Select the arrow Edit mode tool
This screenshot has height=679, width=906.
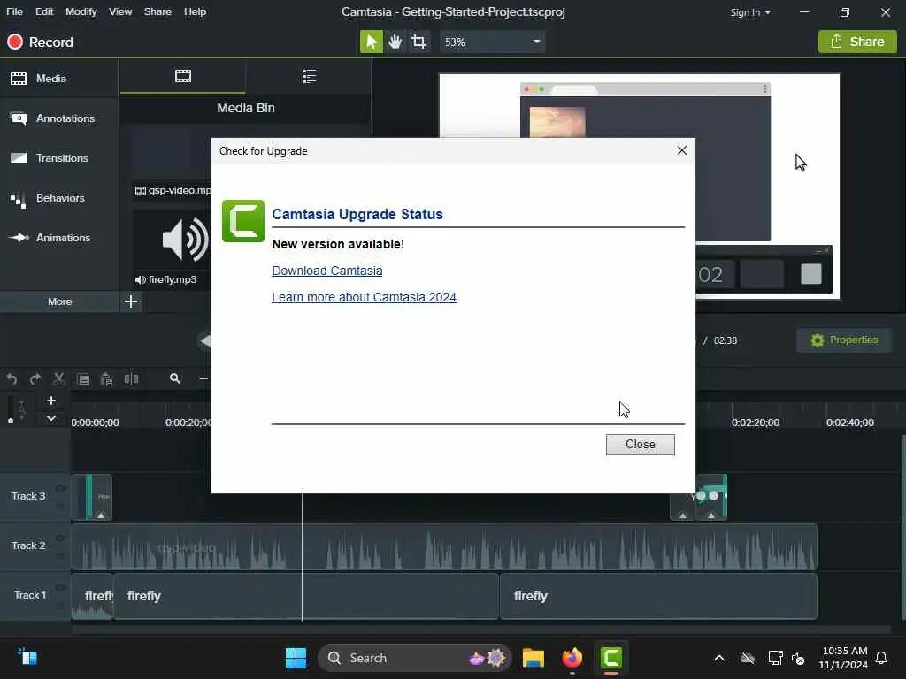pos(371,42)
